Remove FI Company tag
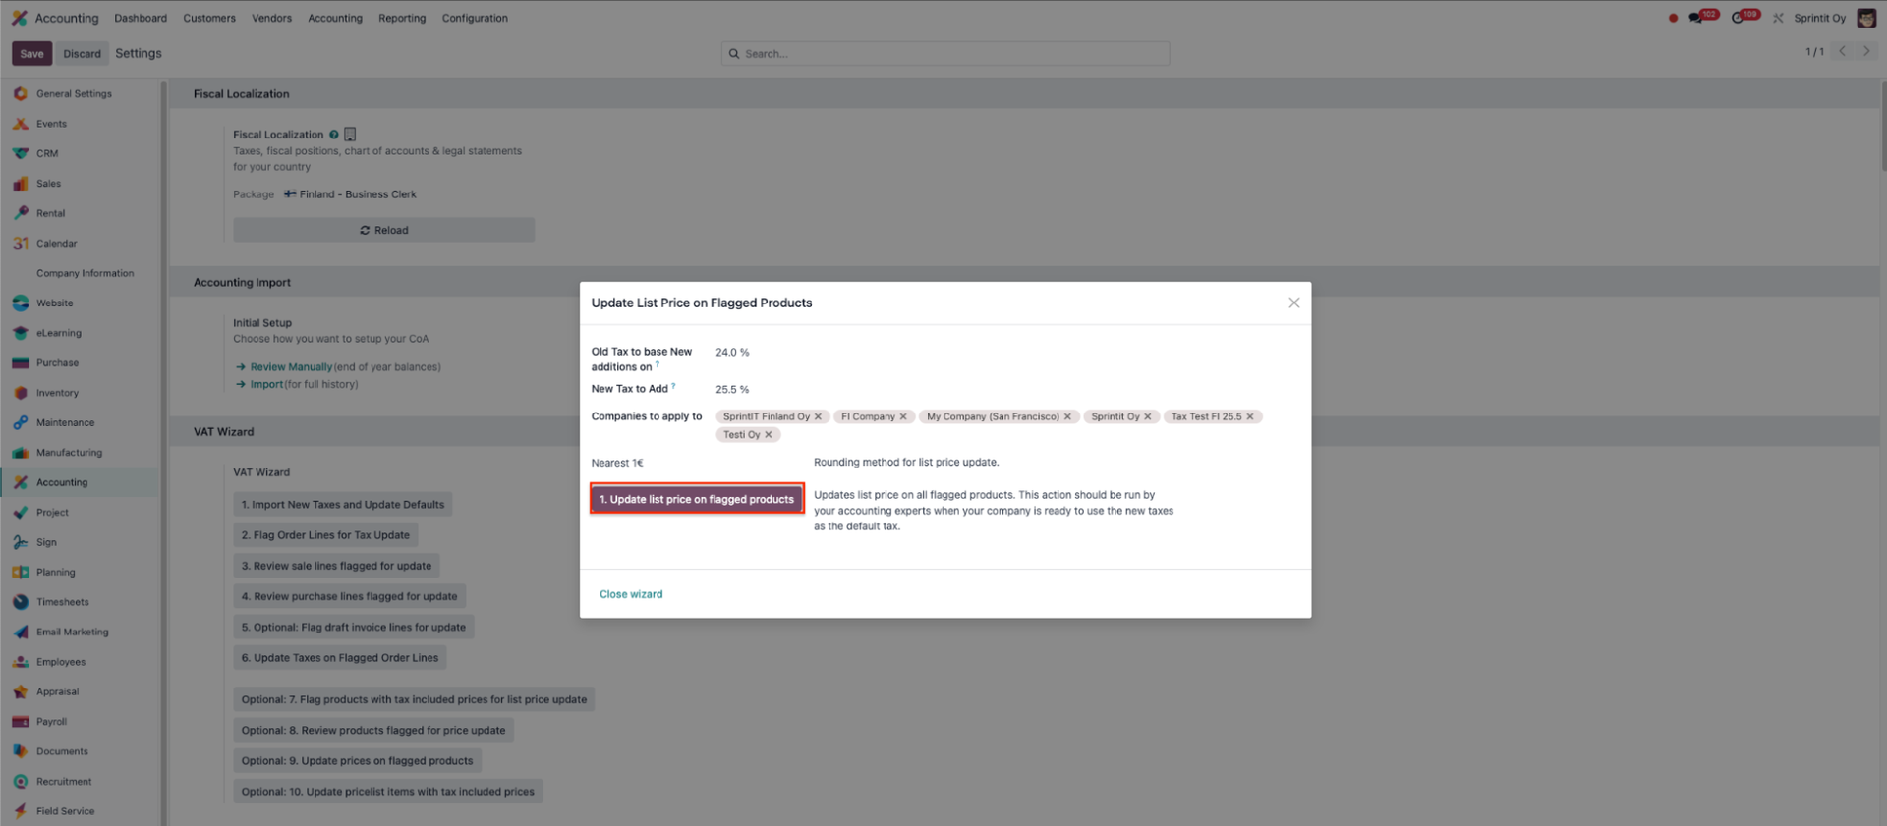The image size is (1887, 826). (x=903, y=416)
